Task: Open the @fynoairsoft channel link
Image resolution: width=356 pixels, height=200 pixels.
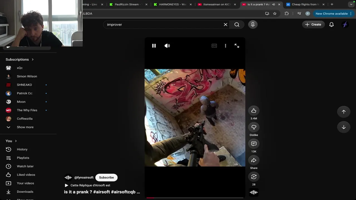Action: [84, 177]
